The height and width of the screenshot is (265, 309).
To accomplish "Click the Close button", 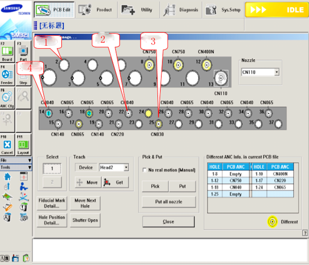I will pos(168,222).
